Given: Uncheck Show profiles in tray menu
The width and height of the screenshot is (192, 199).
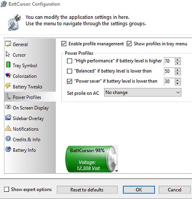Looking at the screenshot, I should (129, 44).
